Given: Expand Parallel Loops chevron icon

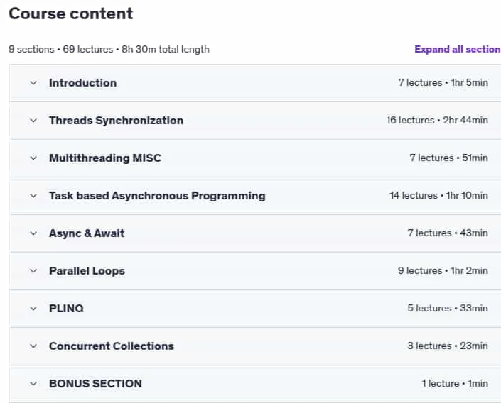Looking at the screenshot, I should pyautogui.click(x=33, y=271).
